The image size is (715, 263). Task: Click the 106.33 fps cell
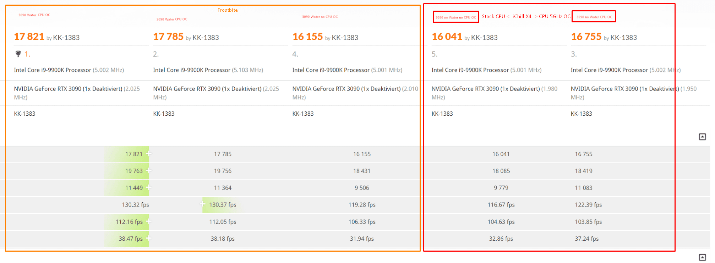[362, 221]
